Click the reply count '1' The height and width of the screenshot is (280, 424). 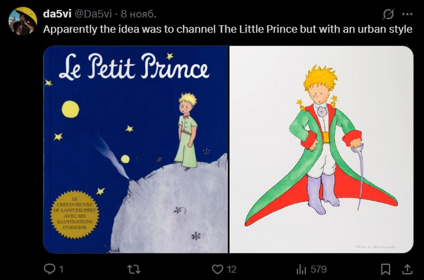[x=61, y=269]
